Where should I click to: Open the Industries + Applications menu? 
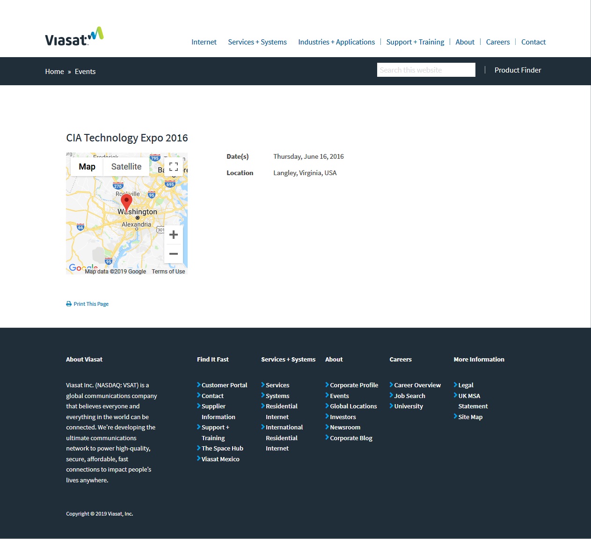point(336,42)
